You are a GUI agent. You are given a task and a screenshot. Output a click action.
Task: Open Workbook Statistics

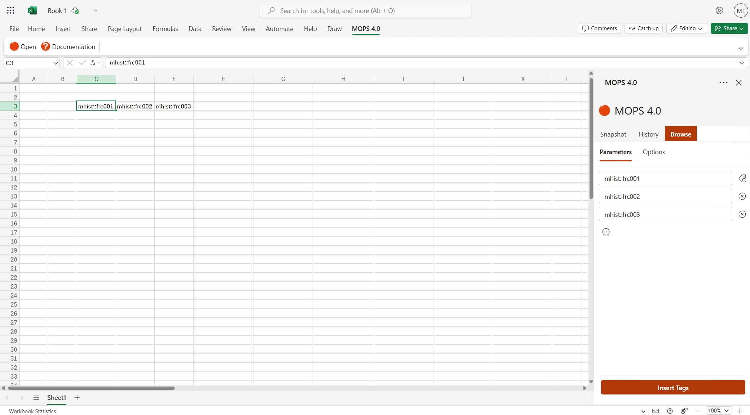[32, 411]
